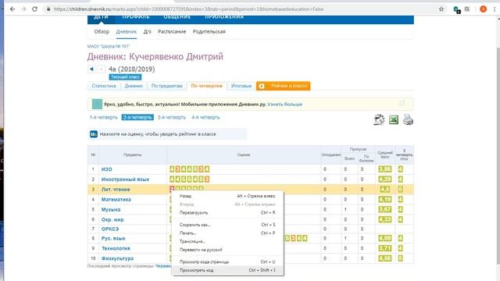
Task: Open the ИЗО subject link
Action: tap(107, 169)
